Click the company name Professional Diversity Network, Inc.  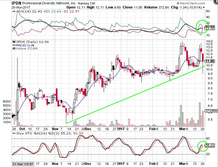[49, 3]
